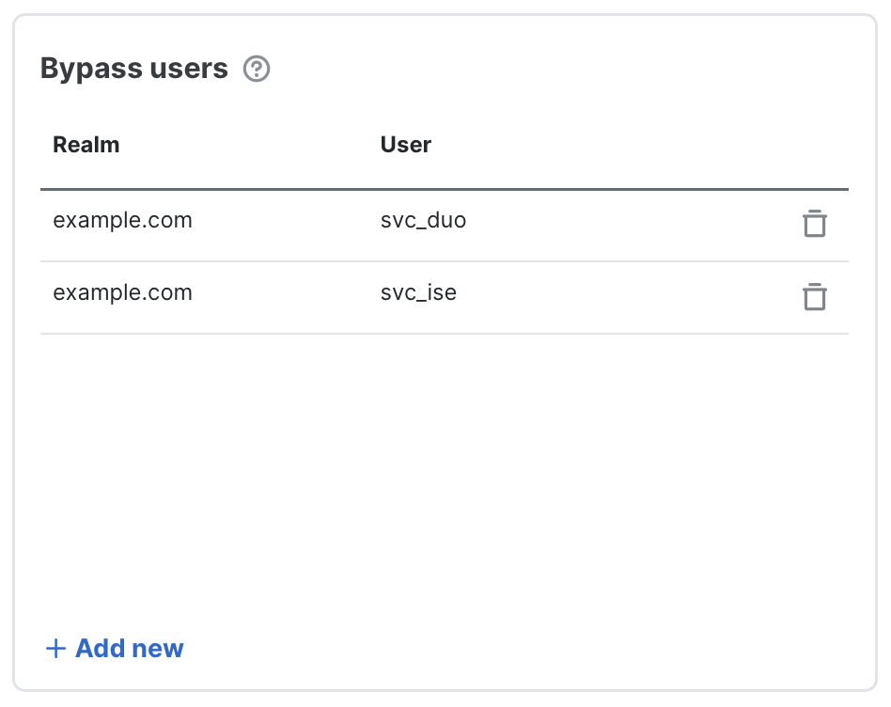Select the Bypass users panel title
Viewport: 891px width, 707px height.
click(133, 68)
